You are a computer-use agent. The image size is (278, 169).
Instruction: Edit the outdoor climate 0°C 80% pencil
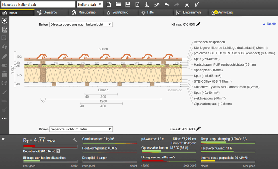(x=198, y=24)
